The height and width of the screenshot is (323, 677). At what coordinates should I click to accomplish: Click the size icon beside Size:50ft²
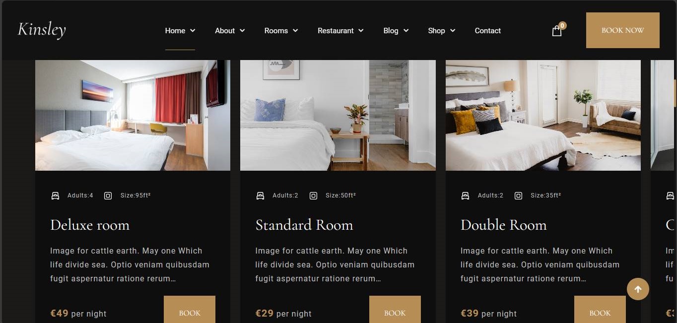click(313, 195)
